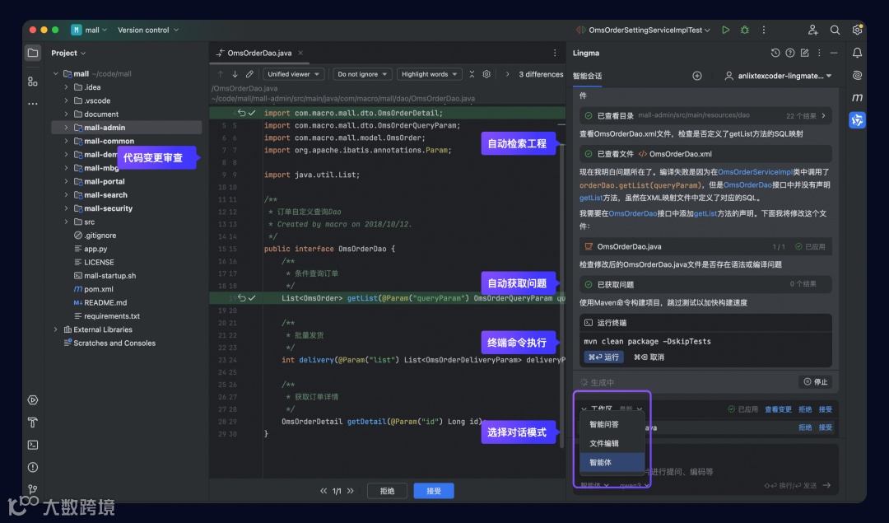Open Lingma chat history icon
This screenshot has height=523, width=889.
775,53
